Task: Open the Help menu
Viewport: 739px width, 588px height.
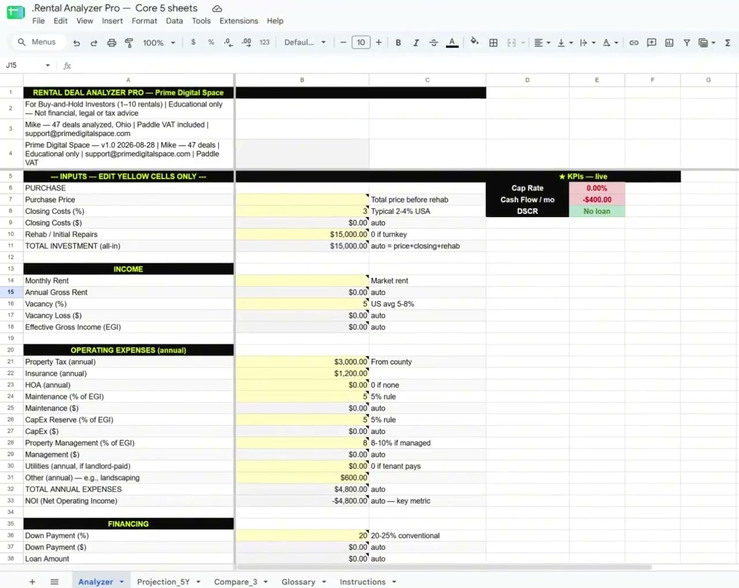Action: [275, 21]
